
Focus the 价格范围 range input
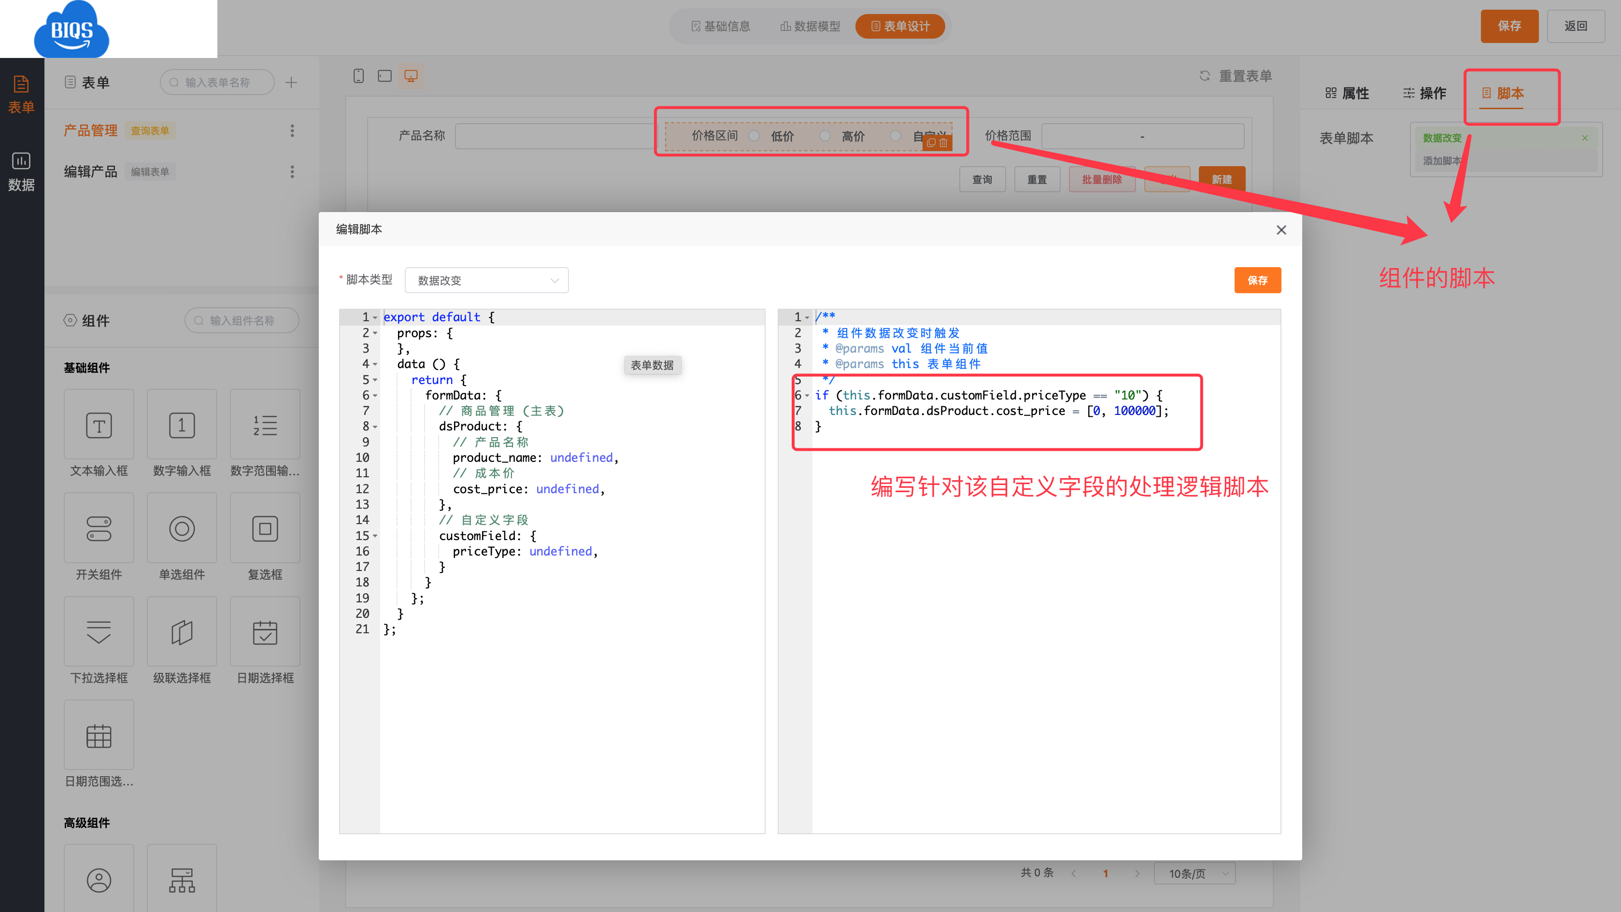pyautogui.click(x=1142, y=136)
